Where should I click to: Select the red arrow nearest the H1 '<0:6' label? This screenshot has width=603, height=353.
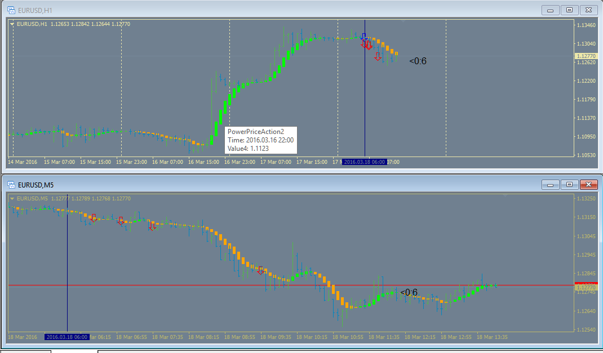coord(378,56)
